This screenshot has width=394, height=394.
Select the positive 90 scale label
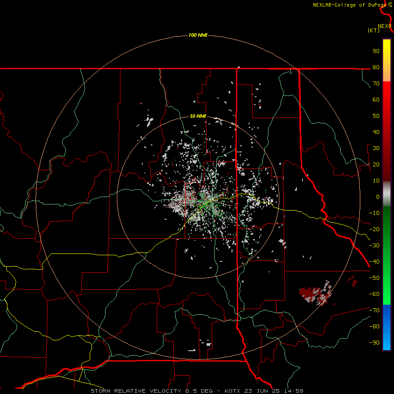click(x=376, y=51)
